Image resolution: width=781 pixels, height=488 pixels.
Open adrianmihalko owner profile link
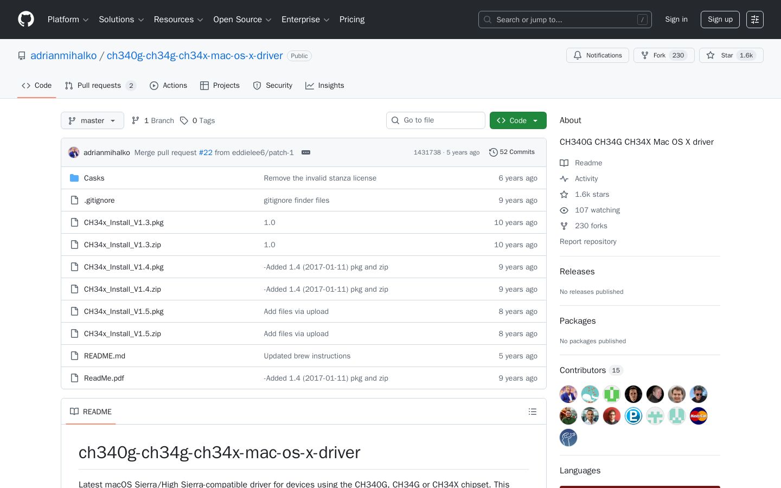[63, 55]
